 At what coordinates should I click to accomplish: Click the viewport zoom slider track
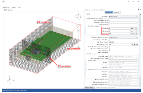78,38
